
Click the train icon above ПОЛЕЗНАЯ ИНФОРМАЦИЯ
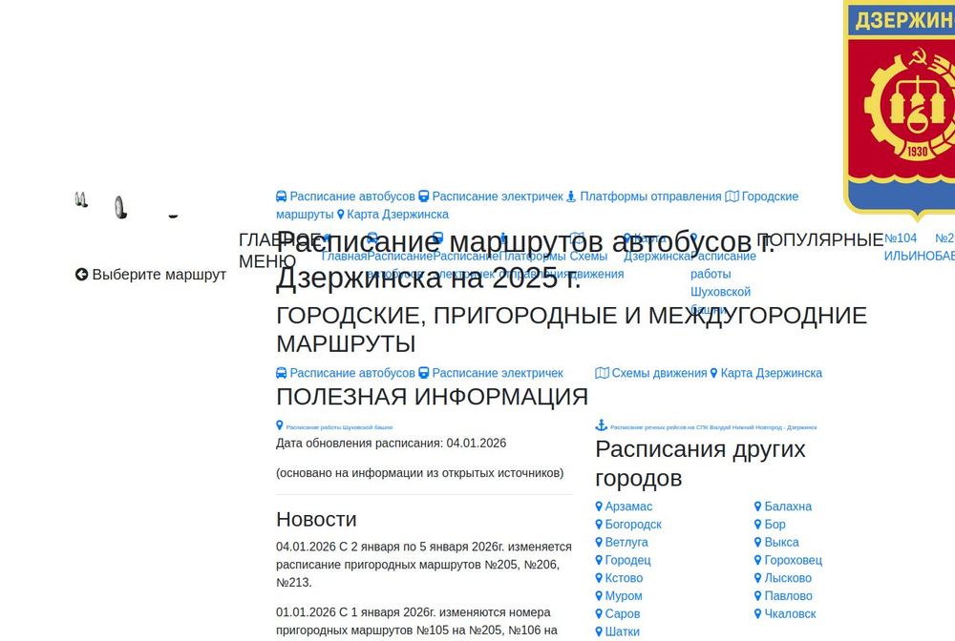coord(423,373)
